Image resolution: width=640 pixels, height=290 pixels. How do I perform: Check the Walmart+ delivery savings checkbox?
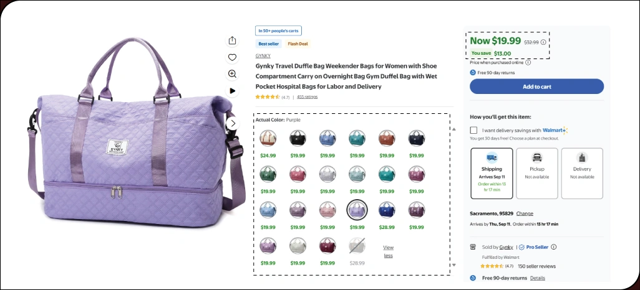click(x=473, y=130)
